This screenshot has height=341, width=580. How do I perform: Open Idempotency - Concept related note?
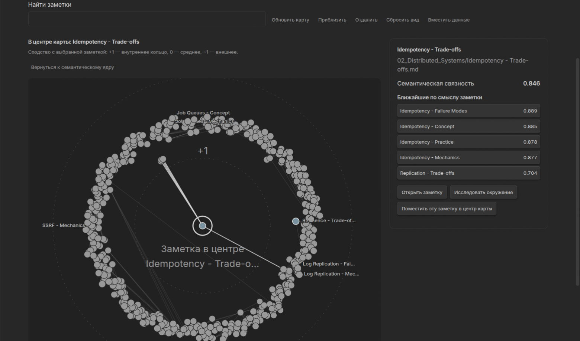[x=468, y=127]
